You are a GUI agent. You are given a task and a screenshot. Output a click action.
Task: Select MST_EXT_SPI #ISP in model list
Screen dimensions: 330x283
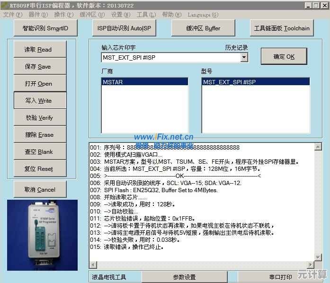point(229,82)
